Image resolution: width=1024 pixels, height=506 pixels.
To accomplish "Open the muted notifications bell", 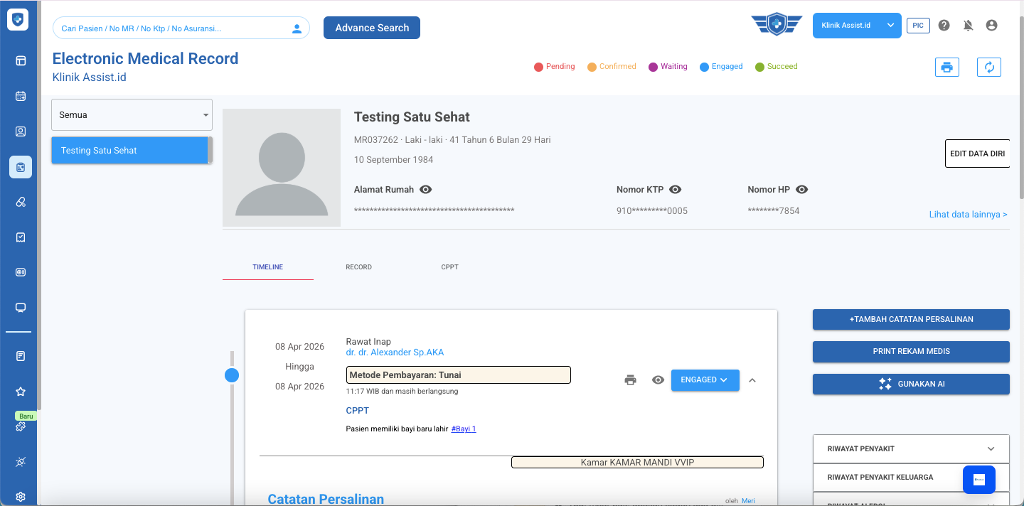I will pyautogui.click(x=968, y=26).
